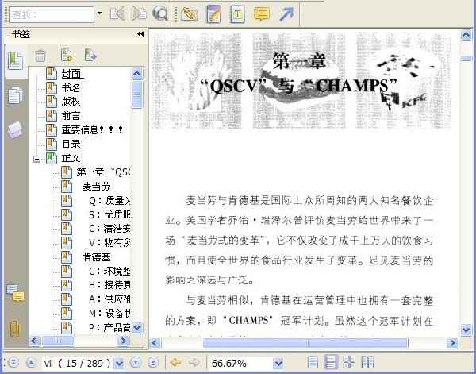Open the 封面 bookmark

(72, 74)
